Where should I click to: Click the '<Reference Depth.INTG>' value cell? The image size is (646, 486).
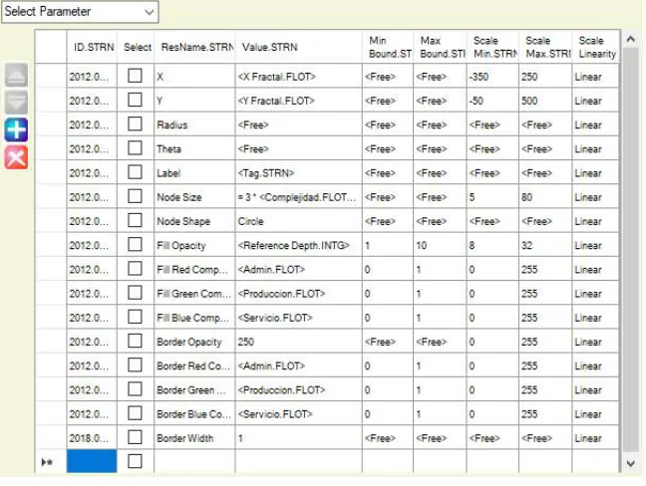pos(299,245)
